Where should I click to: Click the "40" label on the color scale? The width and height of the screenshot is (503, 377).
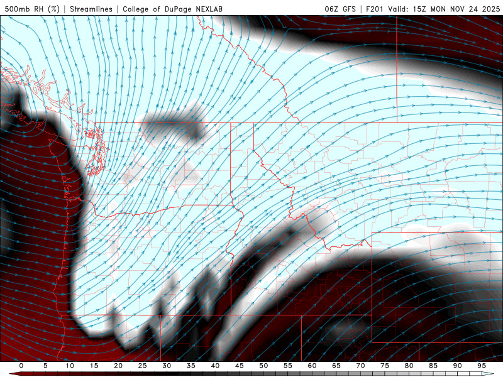pyautogui.click(x=215, y=366)
